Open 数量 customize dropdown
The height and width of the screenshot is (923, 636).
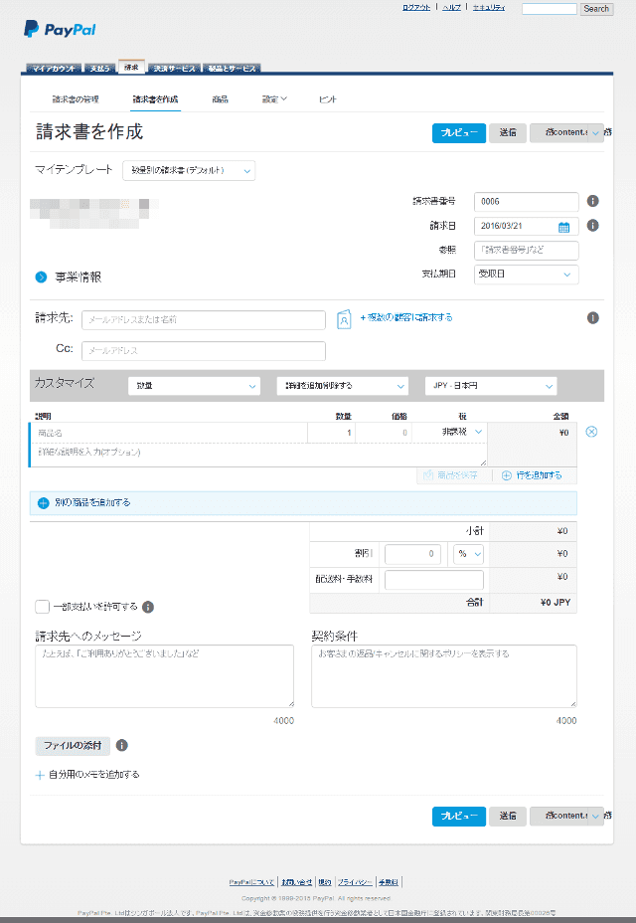(194, 386)
